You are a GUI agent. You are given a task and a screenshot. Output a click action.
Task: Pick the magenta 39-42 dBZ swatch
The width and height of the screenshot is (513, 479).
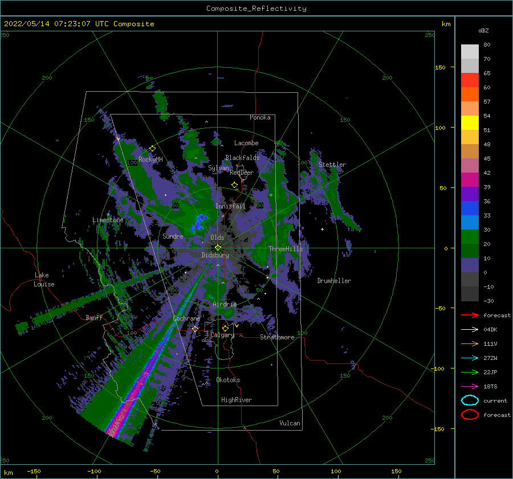tap(470, 180)
